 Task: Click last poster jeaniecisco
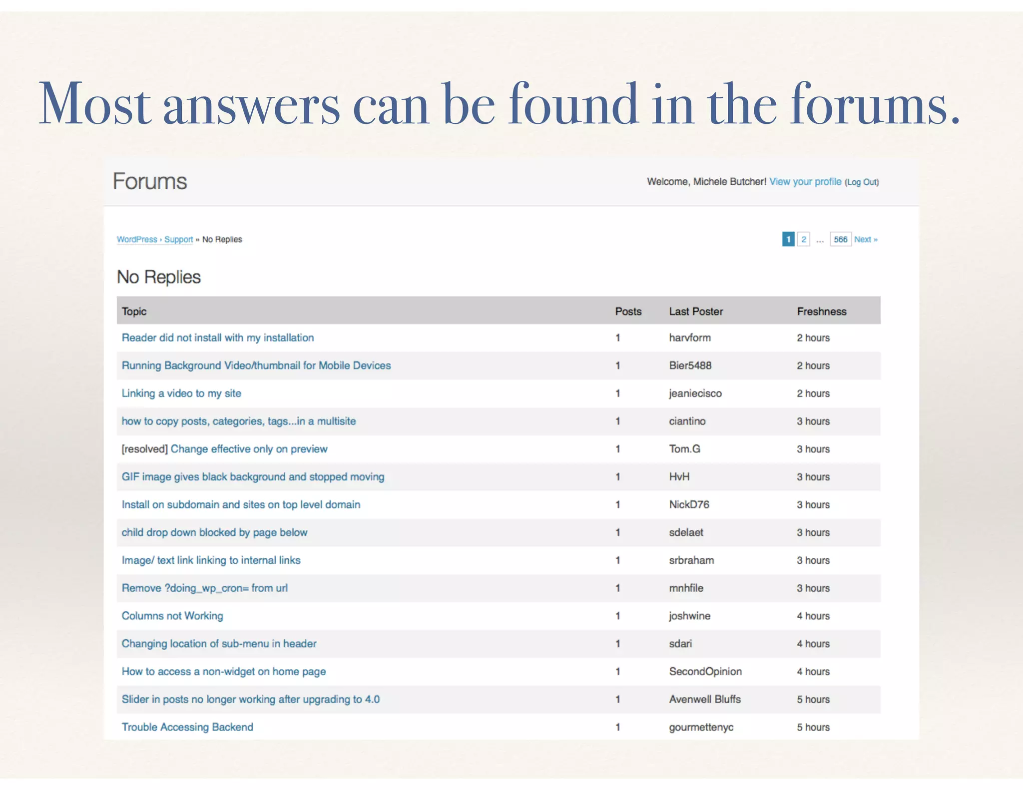coord(695,394)
